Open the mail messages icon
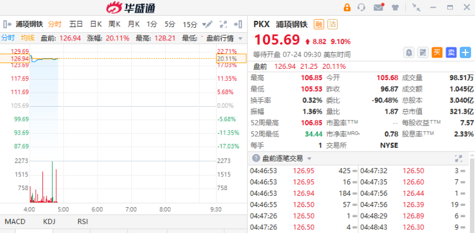 point(379,7)
